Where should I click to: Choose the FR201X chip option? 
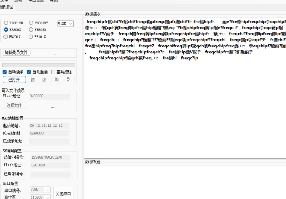coord(6,37)
